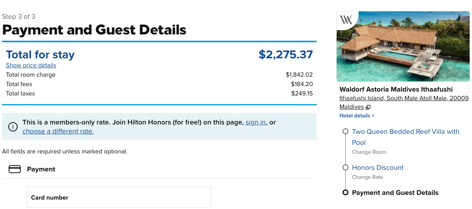The image size is (472, 209).
Task: Focus the Card number field
Action: click(119, 197)
